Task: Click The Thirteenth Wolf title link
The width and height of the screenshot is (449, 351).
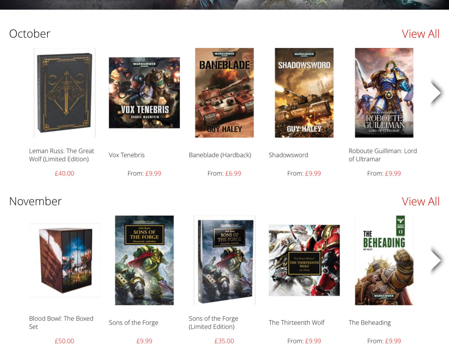Action: pos(296,323)
